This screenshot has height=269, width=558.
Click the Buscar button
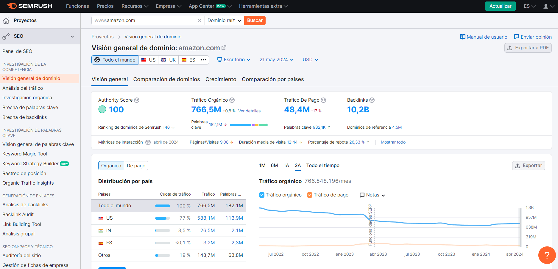(x=255, y=20)
